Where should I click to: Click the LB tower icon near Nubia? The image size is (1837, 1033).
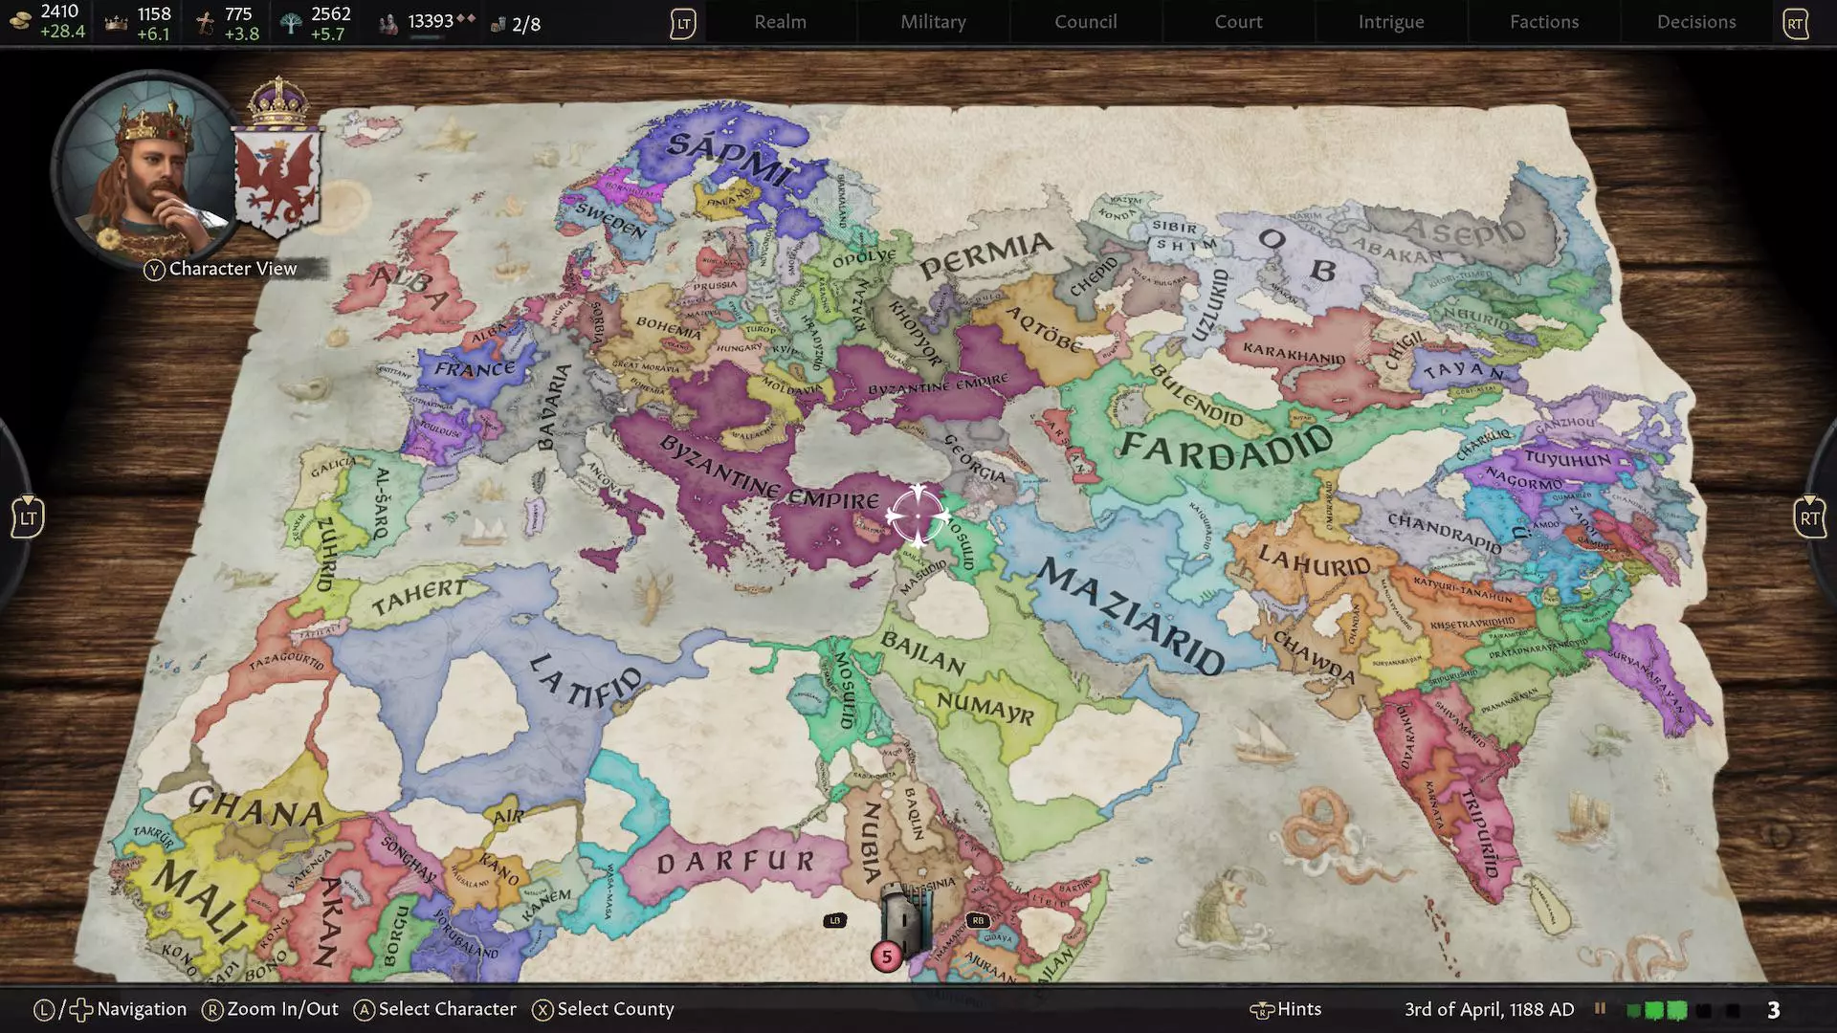pos(836,919)
